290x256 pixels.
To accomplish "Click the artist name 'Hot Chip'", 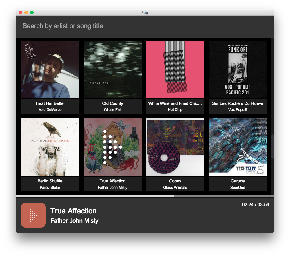I will pyautogui.click(x=175, y=109).
